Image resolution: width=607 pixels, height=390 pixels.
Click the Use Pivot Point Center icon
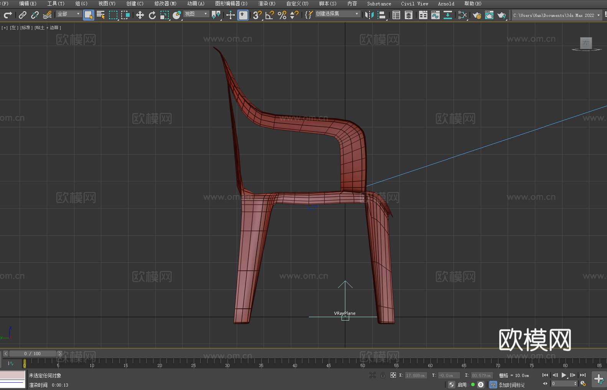click(x=216, y=15)
